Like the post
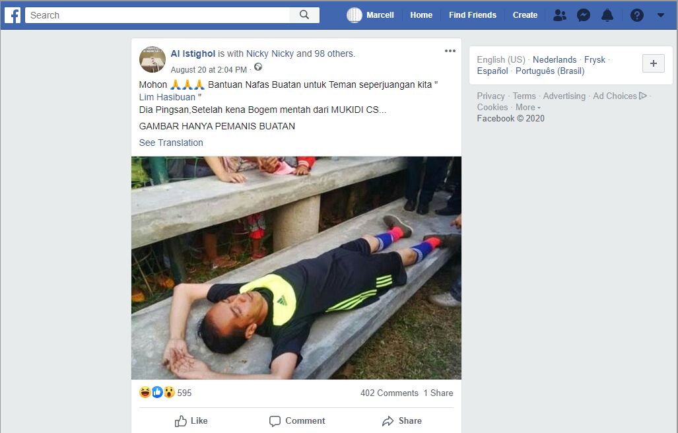Image resolution: width=678 pixels, height=433 pixels. pyautogui.click(x=191, y=421)
